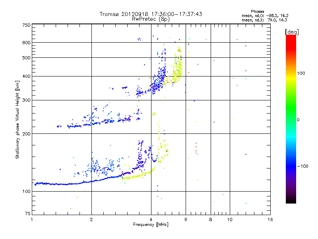Screen dimensions: 318x239
Task: Click the colorbar tick label '100'
Action: tap(301, 73)
